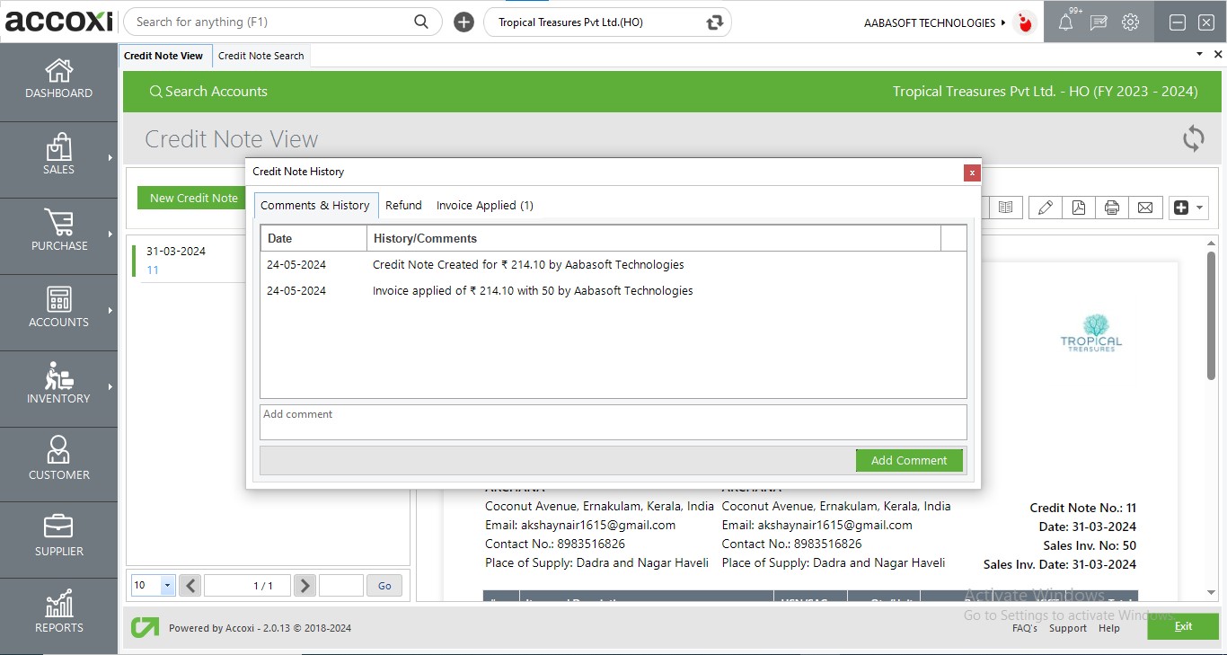
Task: Switch to Credit Note Search tab
Action: [260, 56]
